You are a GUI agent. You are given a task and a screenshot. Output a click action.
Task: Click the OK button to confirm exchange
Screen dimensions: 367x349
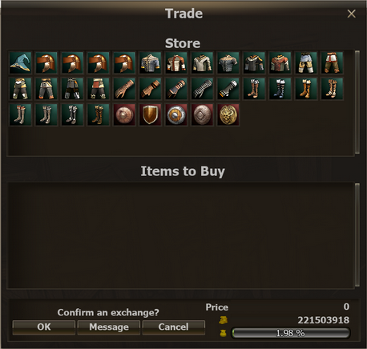point(44,327)
